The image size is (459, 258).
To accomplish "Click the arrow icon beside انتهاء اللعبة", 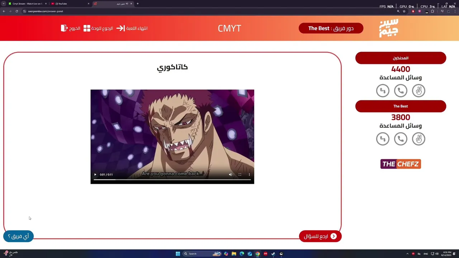I will (x=120, y=28).
